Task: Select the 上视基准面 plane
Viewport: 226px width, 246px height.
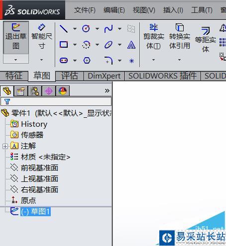Action: 34,178
